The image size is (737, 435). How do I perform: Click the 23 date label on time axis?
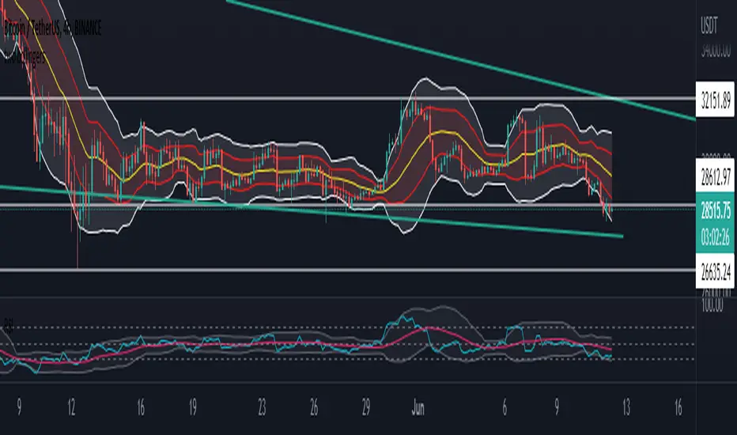click(262, 408)
